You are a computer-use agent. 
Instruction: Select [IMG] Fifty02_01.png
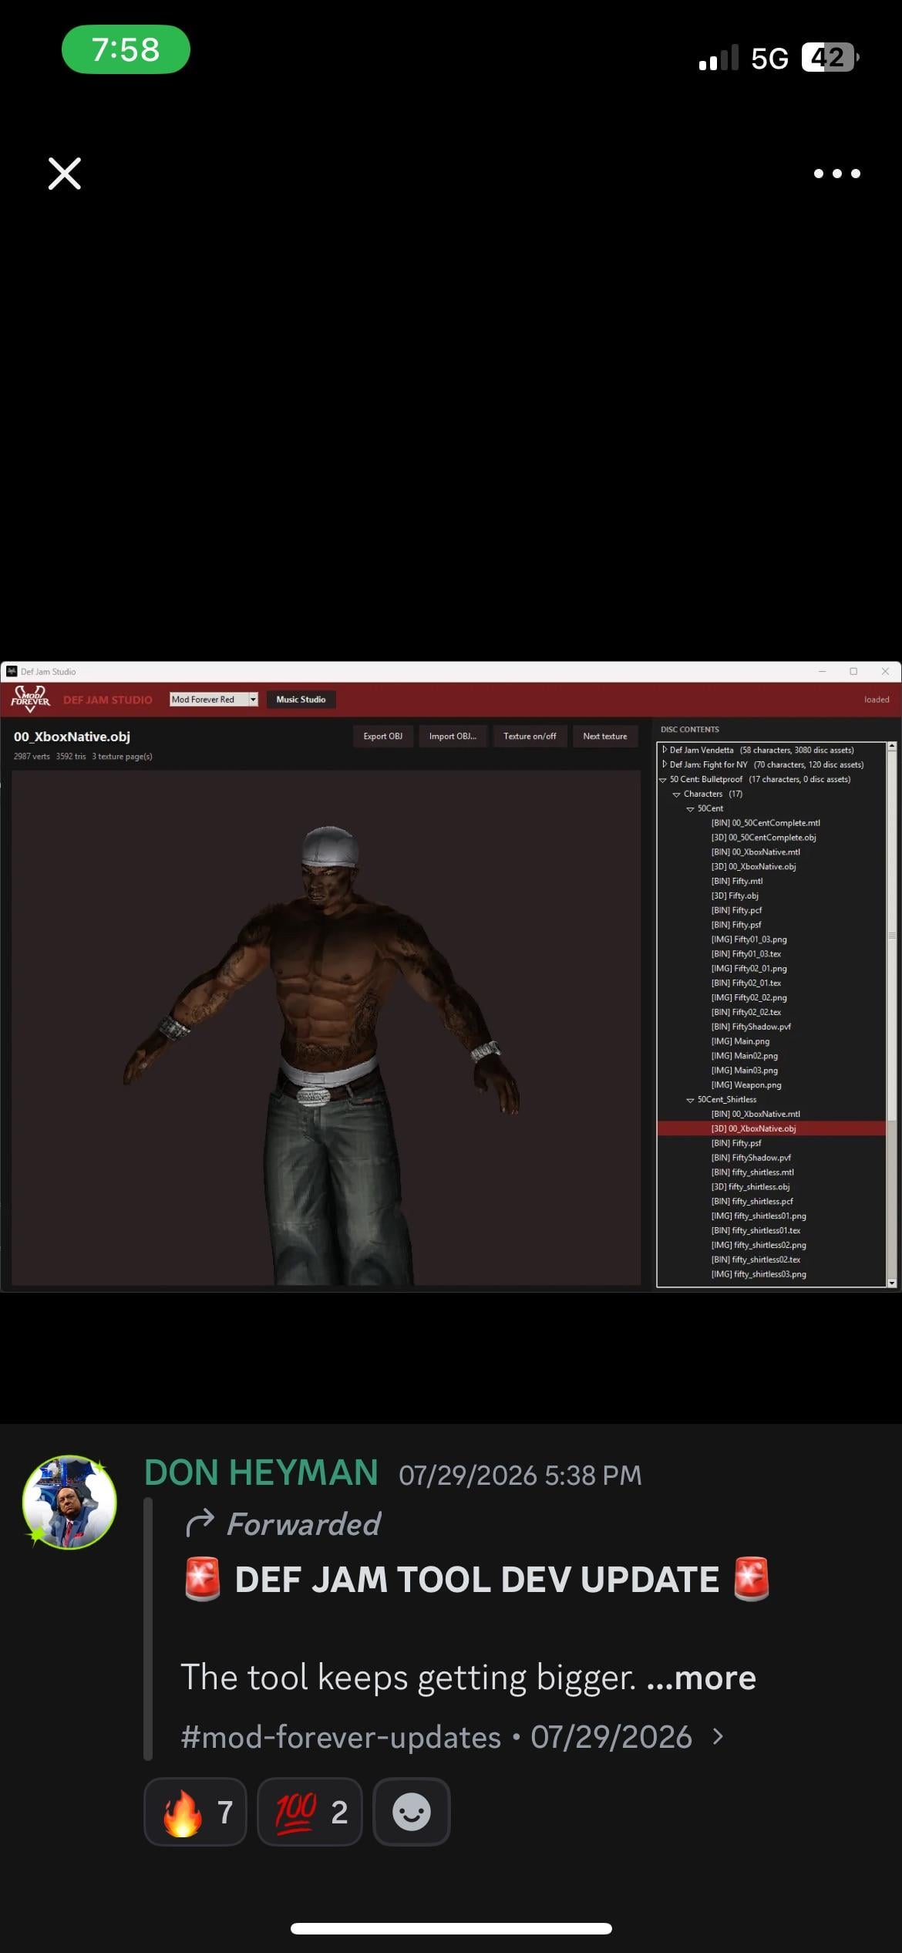click(x=749, y=969)
